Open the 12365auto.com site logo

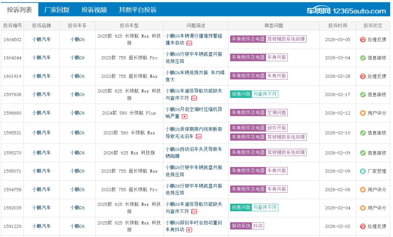346,10
